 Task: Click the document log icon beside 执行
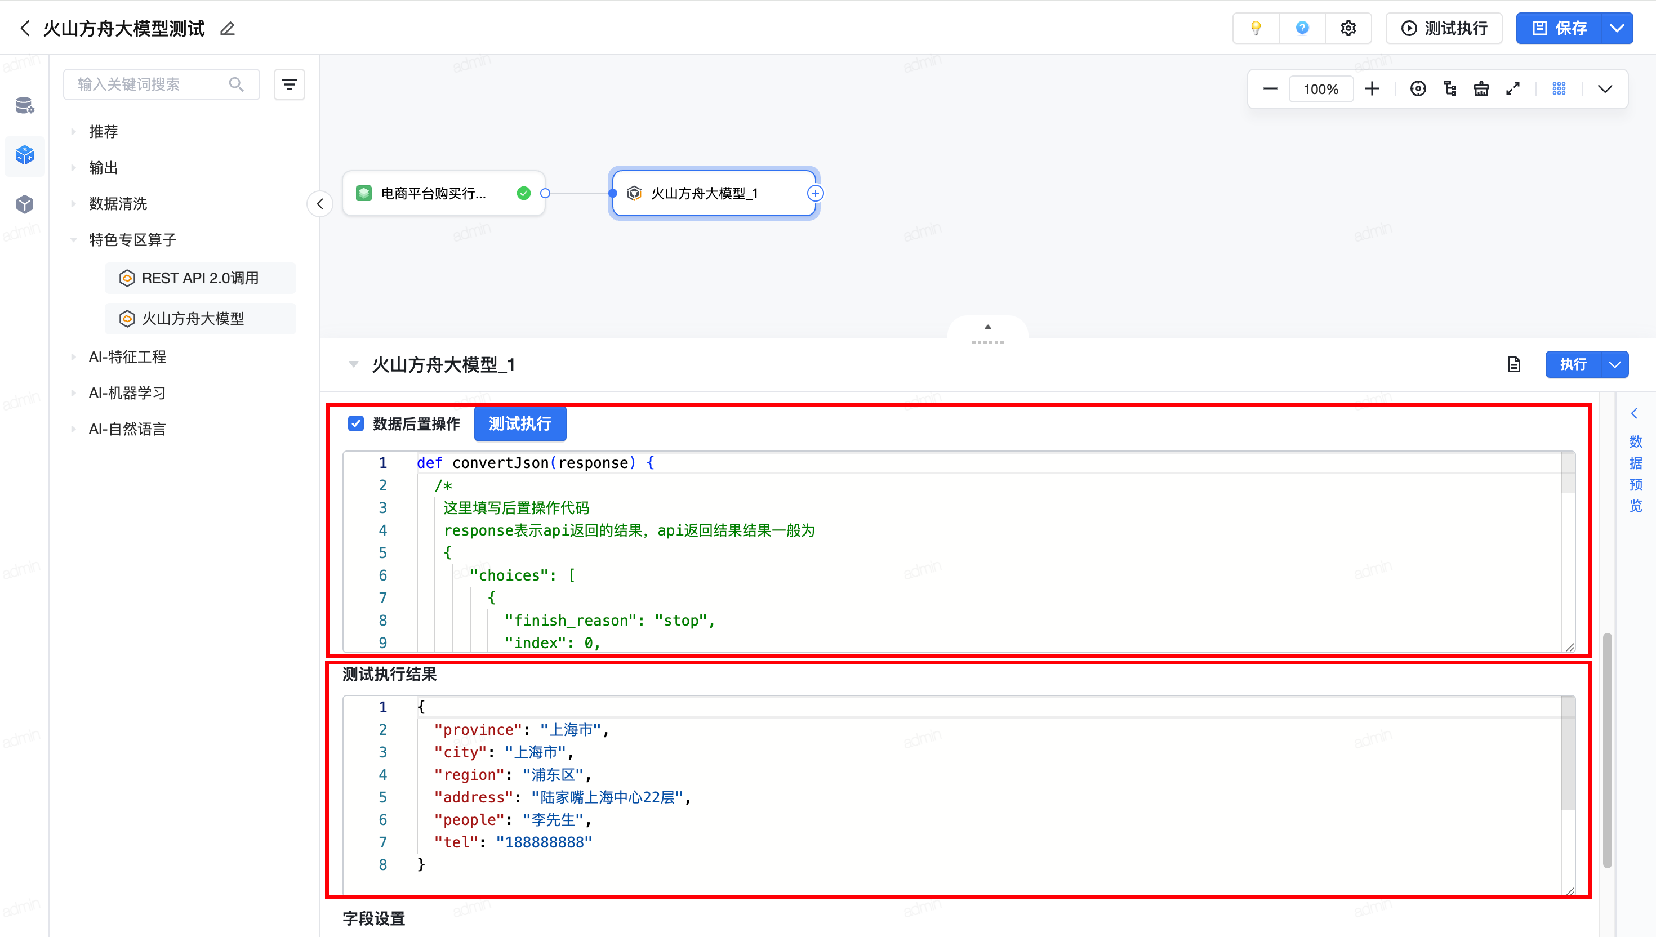(x=1513, y=365)
